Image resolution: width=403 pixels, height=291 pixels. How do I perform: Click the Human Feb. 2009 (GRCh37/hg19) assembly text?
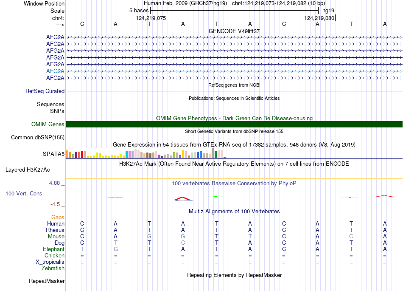pos(185,3)
